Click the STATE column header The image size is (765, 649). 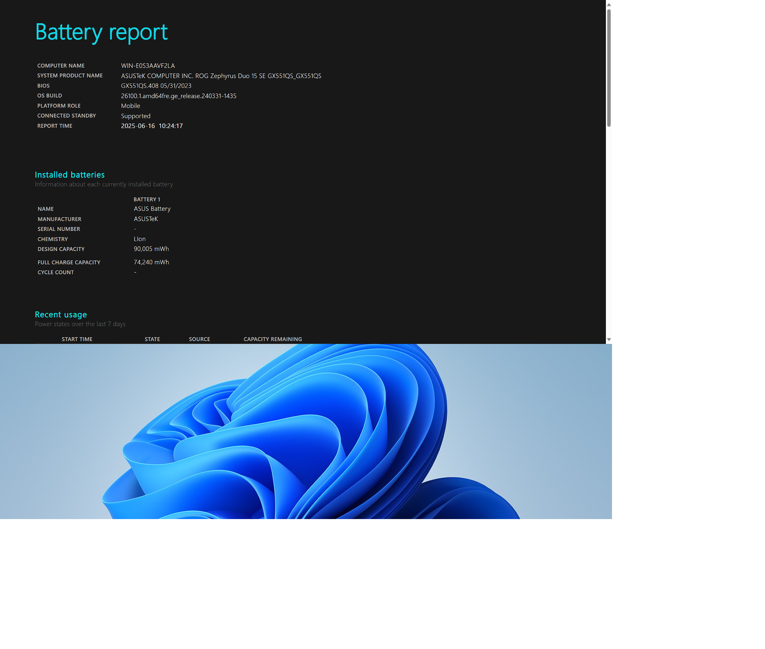pyautogui.click(x=152, y=339)
